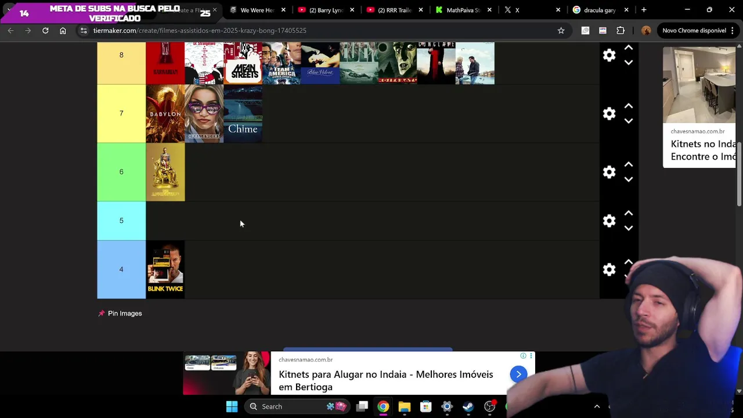This screenshot has width=743, height=418.
Task: Move tier 5 row up
Action: click(629, 214)
